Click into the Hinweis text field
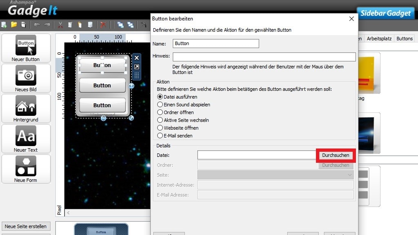Image resolution: width=418 pixels, height=235 pixels. point(264,57)
